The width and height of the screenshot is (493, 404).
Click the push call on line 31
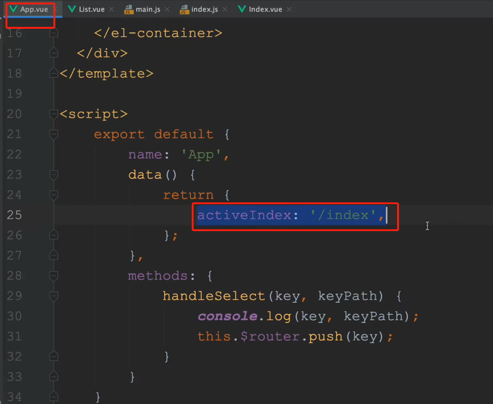pyautogui.click(x=326, y=336)
